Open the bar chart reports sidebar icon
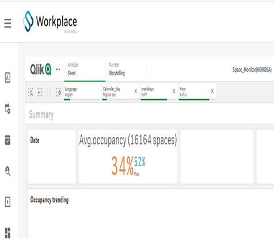Screen dimensions: 274x239 pyautogui.click(x=7, y=77)
